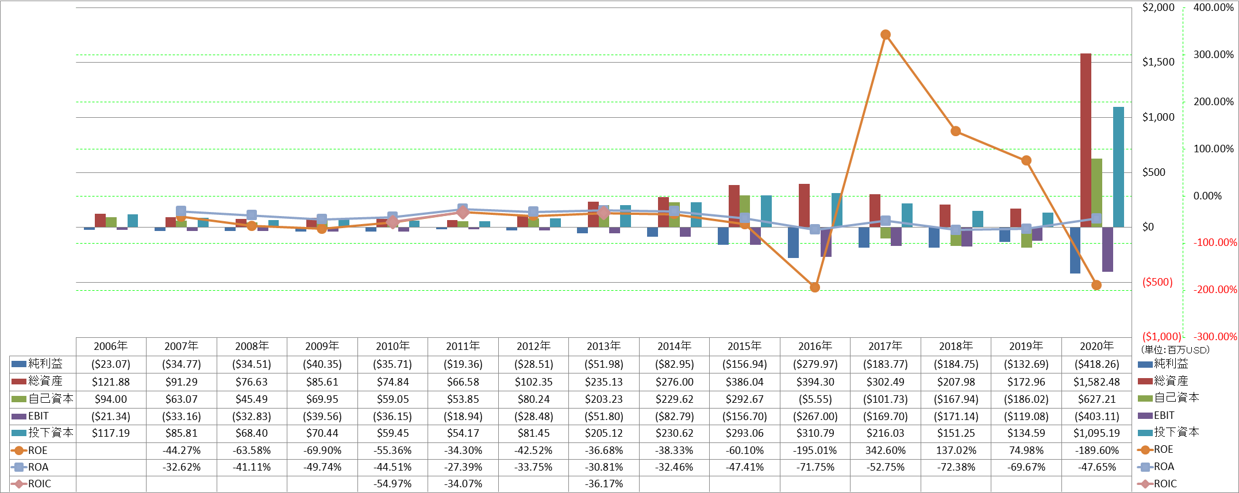Select the cell showing $627.21
Viewport: 1239px width, 493px height.
1096,399
